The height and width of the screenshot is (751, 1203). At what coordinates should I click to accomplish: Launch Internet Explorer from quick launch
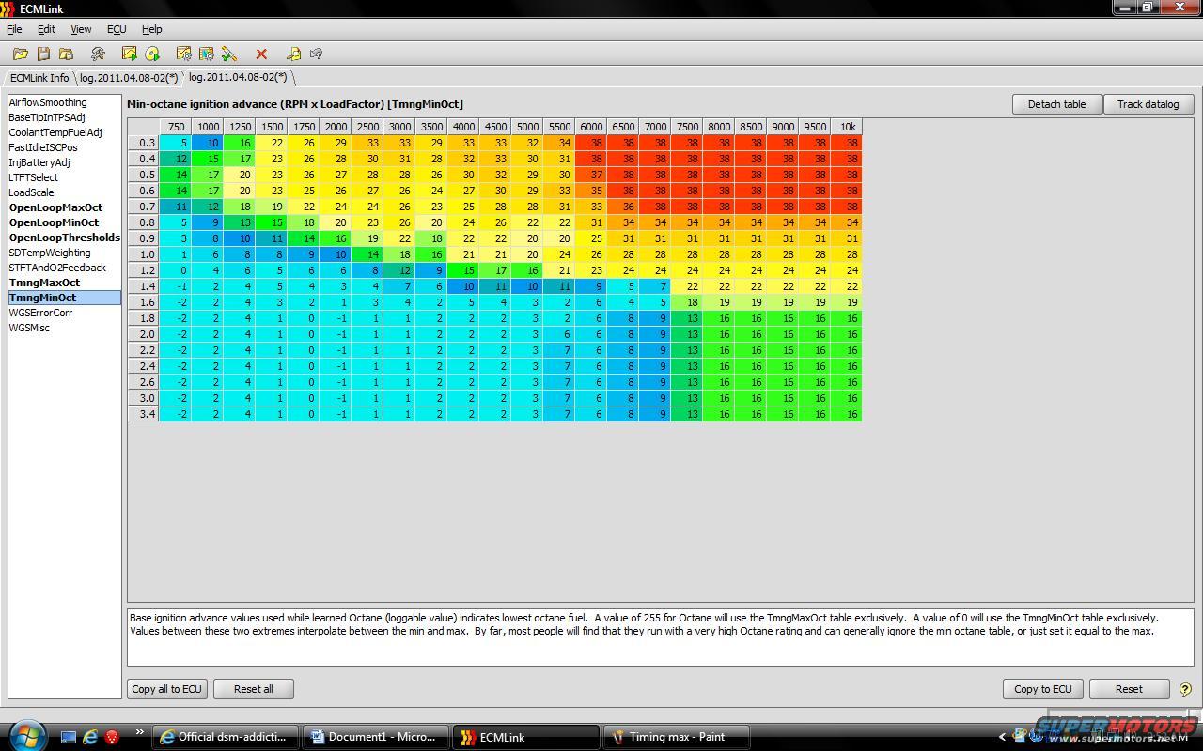[90, 737]
